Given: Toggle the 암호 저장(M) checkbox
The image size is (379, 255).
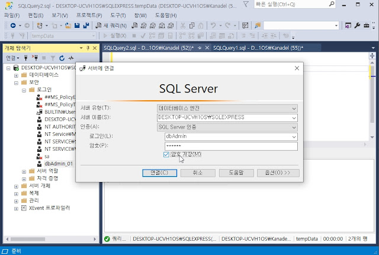Looking at the screenshot, I should click(166, 154).
